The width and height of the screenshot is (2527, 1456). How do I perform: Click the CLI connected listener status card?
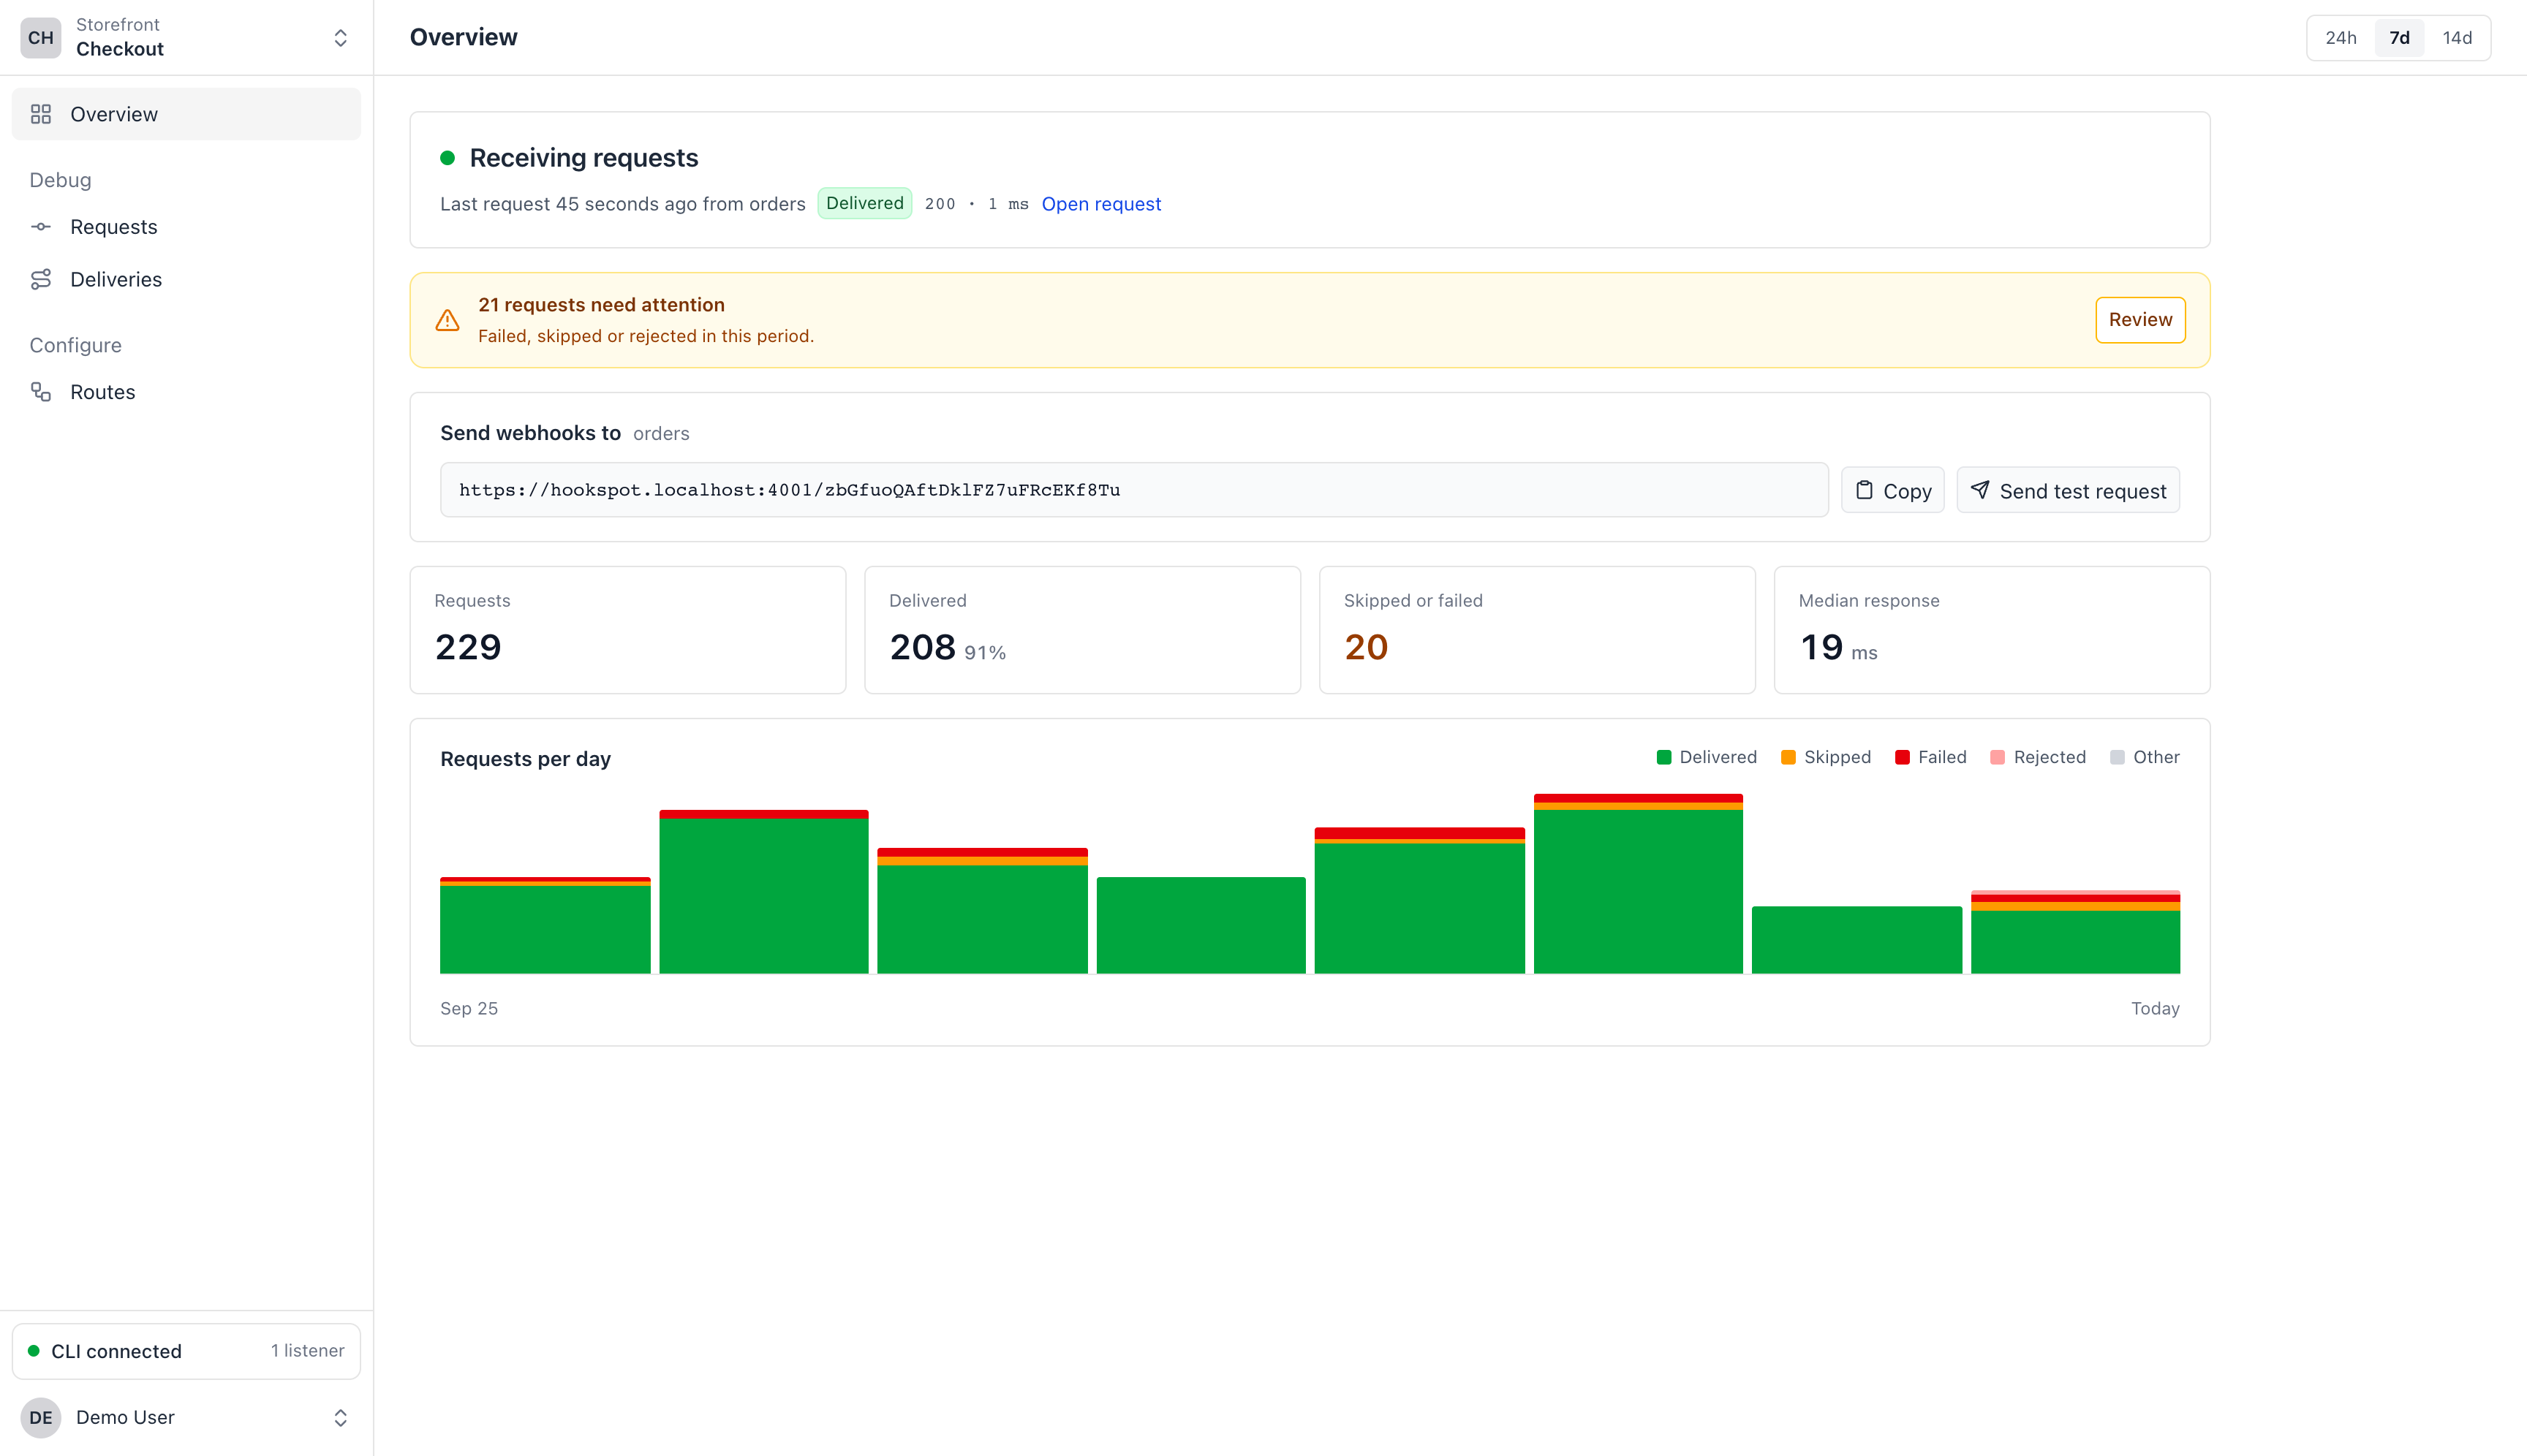click(x=186, y=1351)
